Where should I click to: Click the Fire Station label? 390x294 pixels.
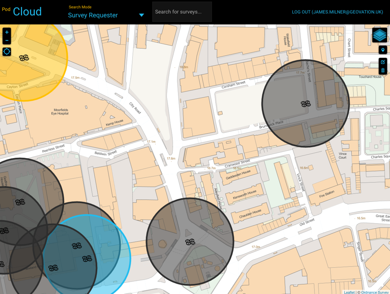327,194
